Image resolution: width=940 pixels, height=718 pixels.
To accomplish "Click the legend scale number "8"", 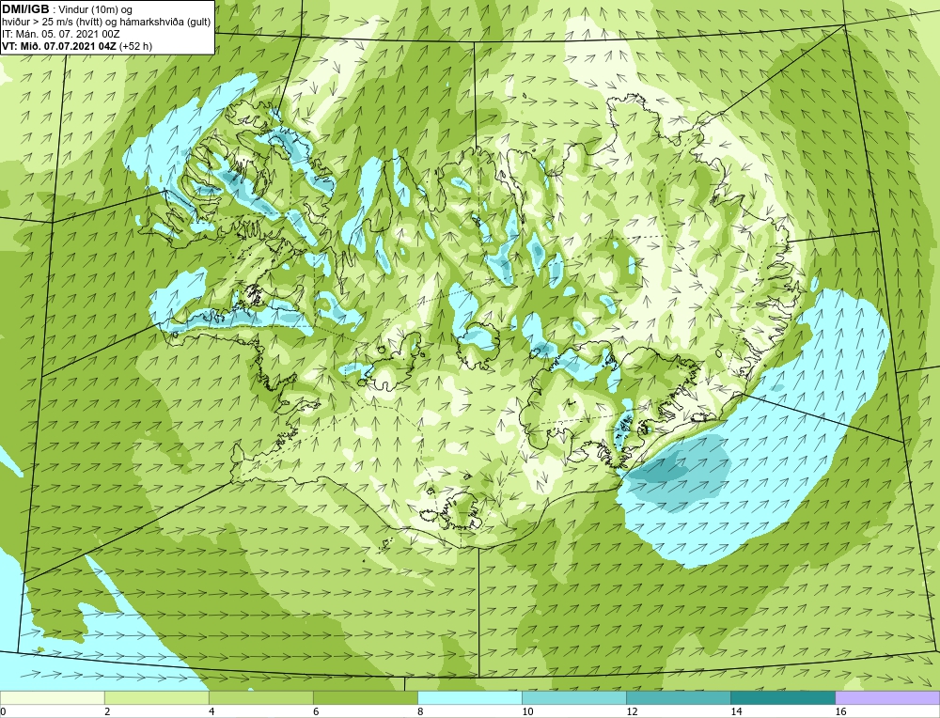I will coord(420,712).
